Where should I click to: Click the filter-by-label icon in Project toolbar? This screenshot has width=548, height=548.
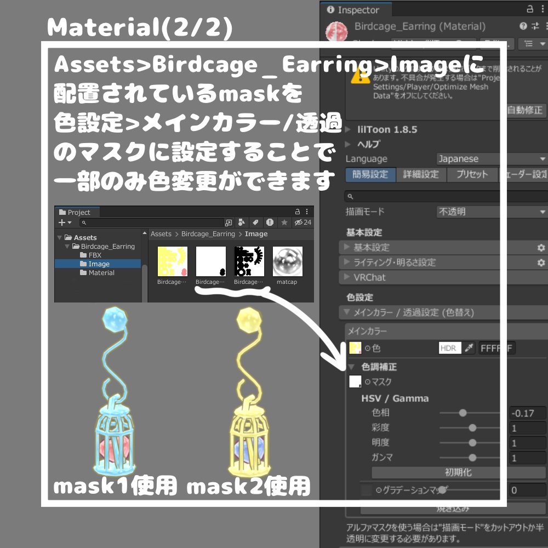click(256, 222)
